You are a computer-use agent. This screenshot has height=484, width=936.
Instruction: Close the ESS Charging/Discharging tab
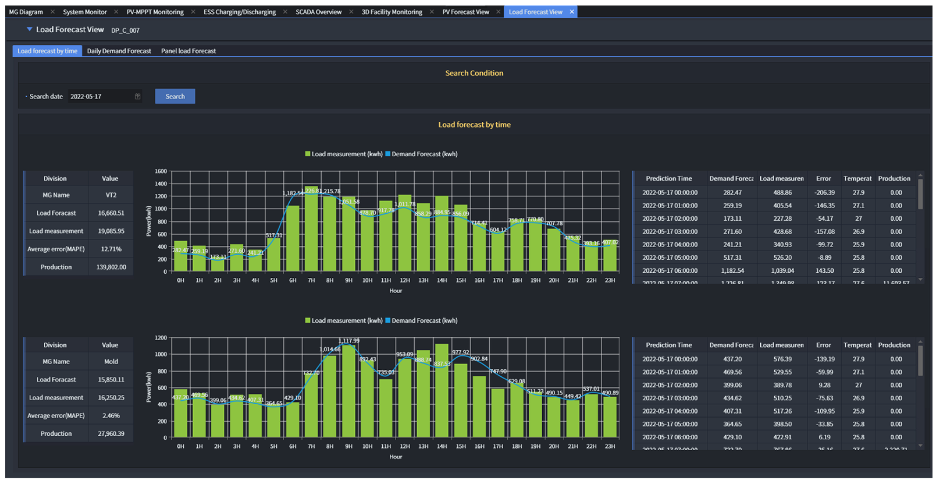tap(285, 12)
